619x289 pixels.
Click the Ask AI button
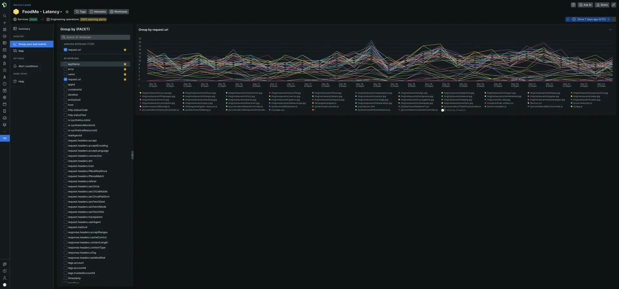pyautogui.click(x=585, y=5)
